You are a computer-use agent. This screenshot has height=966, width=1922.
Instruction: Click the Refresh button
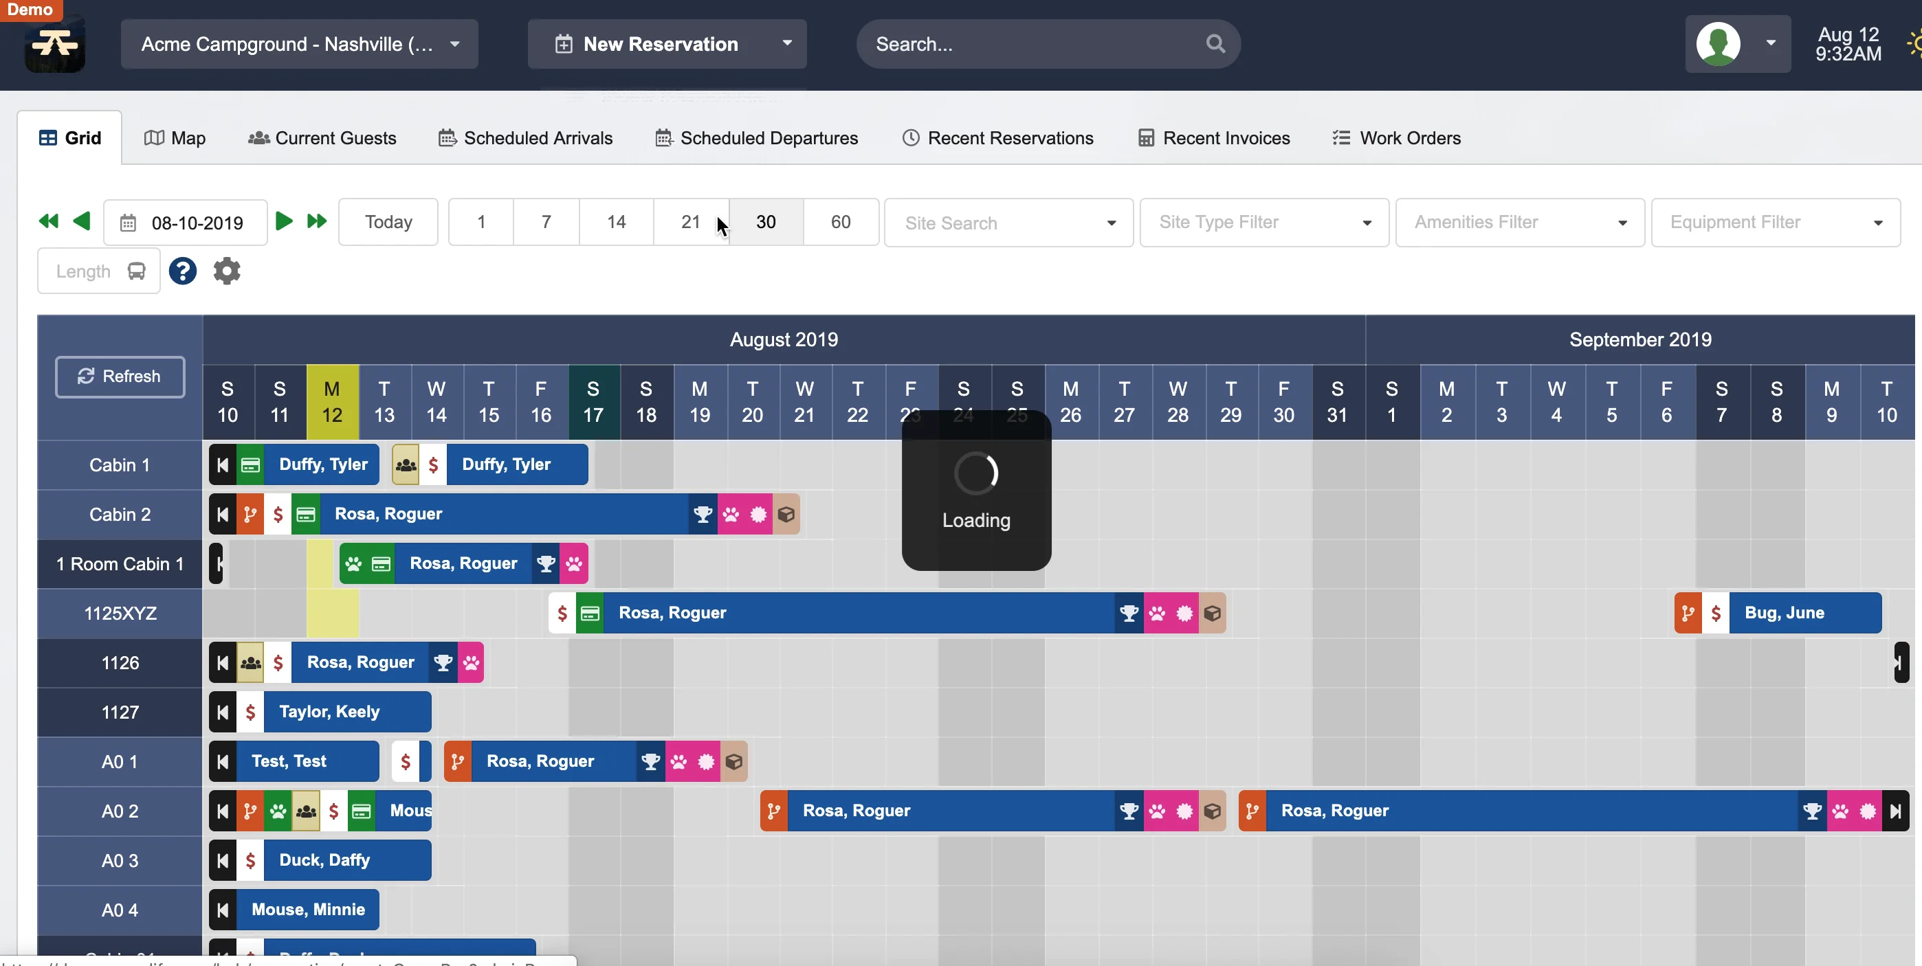pyautogui.click(x=120, y=377)
